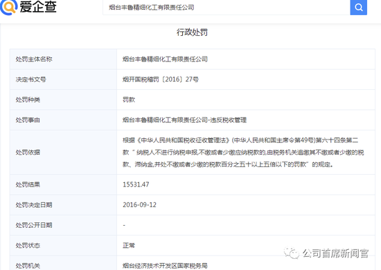The width and height of the screenshot is (381, 270).
Task: Select the 处罚决定日期 label
Action: 34,205
